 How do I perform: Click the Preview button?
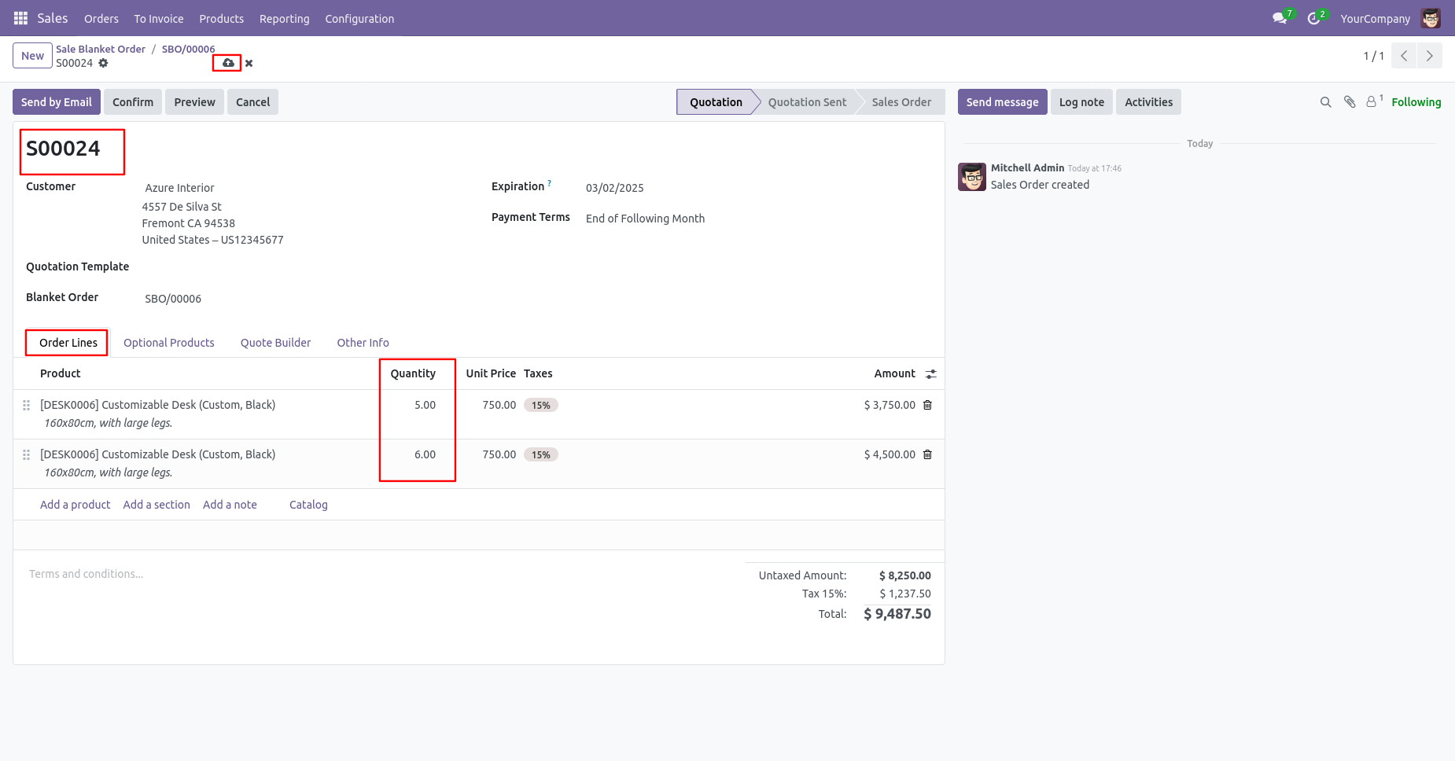pyautogui.click(x=194, y=102)
